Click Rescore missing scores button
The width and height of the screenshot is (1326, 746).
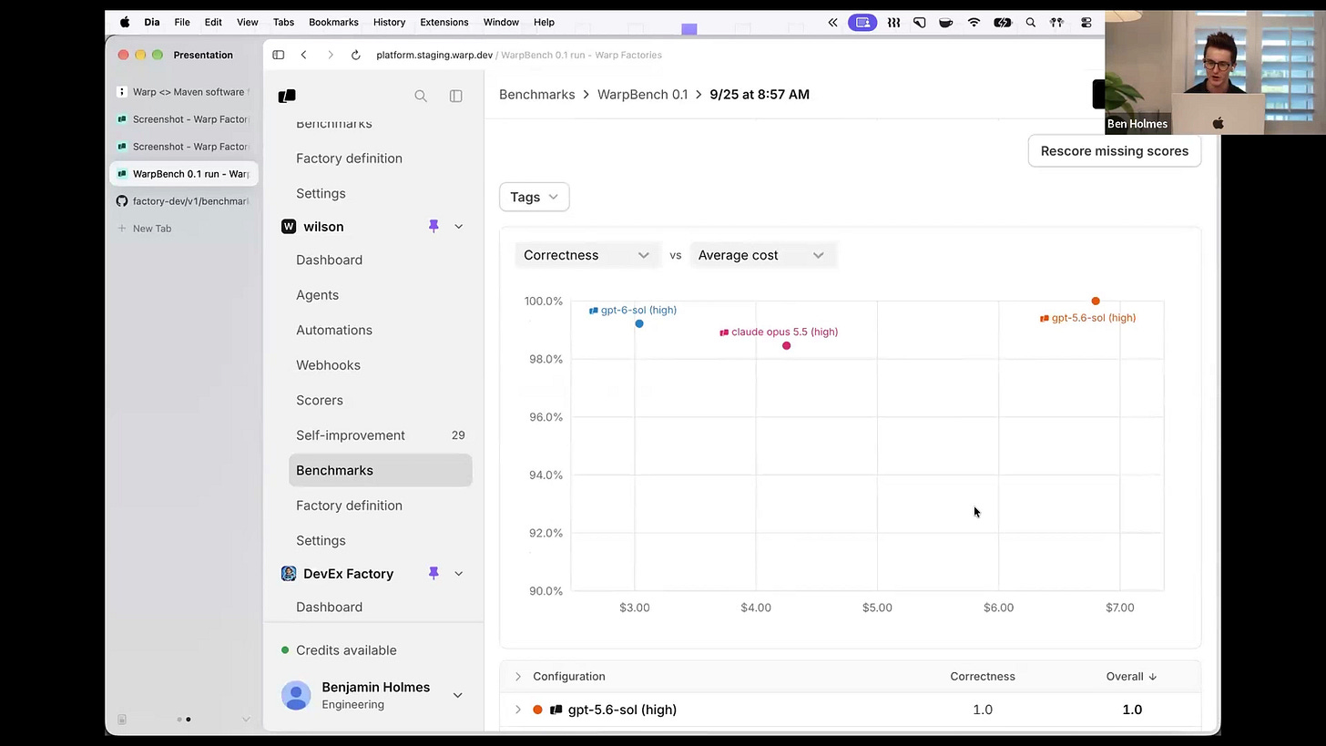point(1115,151)
